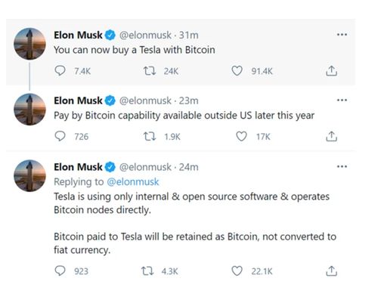Open more options on the 31m tweet
378x297 pixels.
(x=342, y=35)
